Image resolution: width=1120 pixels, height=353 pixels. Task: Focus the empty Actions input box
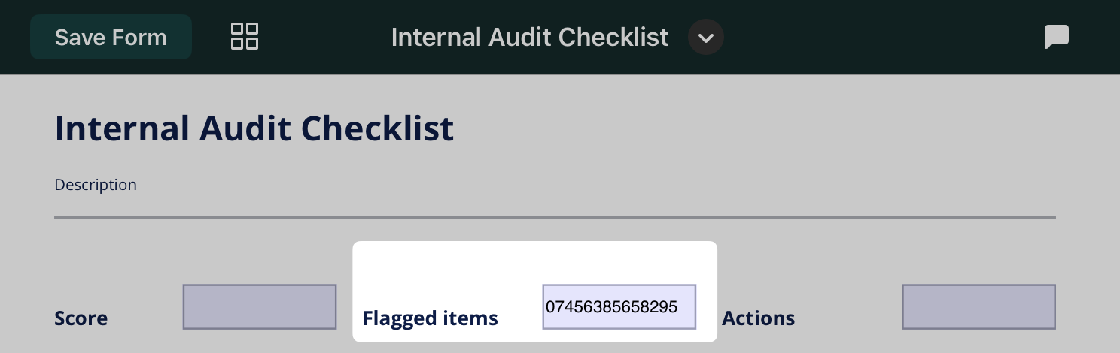coord(978,306)
